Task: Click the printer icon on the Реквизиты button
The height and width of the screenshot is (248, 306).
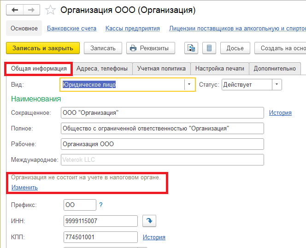Action: point(133,48)
